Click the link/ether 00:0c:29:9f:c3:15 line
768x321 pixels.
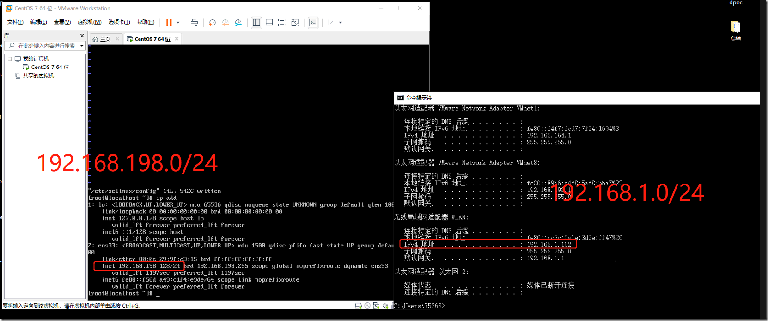[x=187, y=259]
